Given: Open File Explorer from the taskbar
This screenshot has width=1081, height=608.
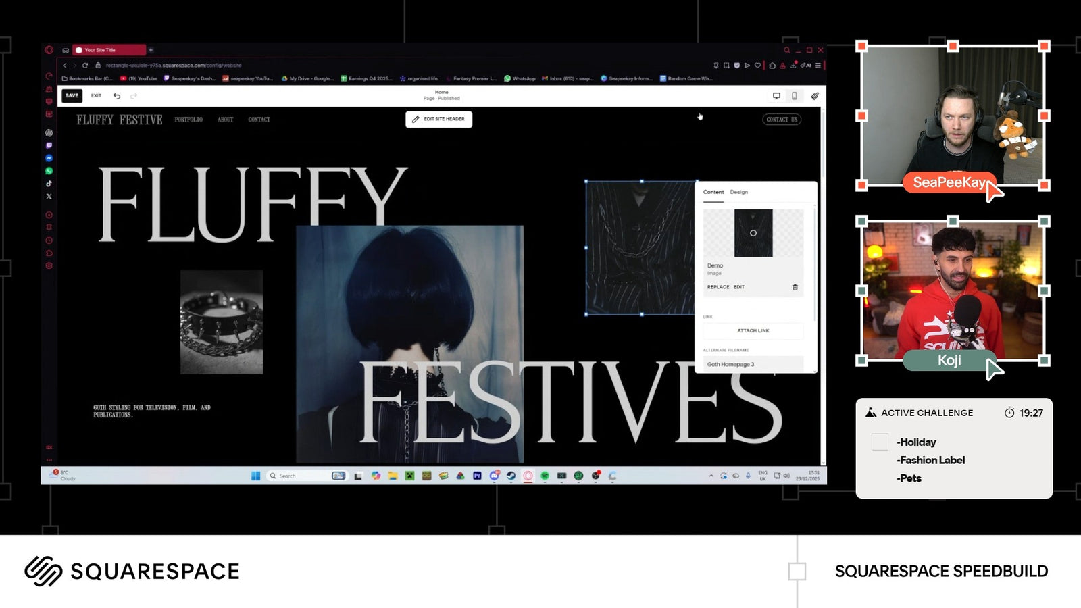Looking at the screenshot, I should click(393, 476).
